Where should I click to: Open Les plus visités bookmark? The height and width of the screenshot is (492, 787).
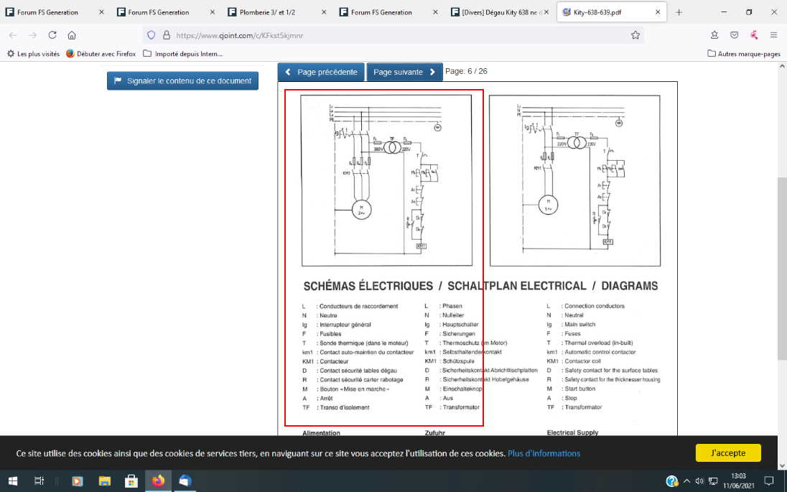(33, 54)
